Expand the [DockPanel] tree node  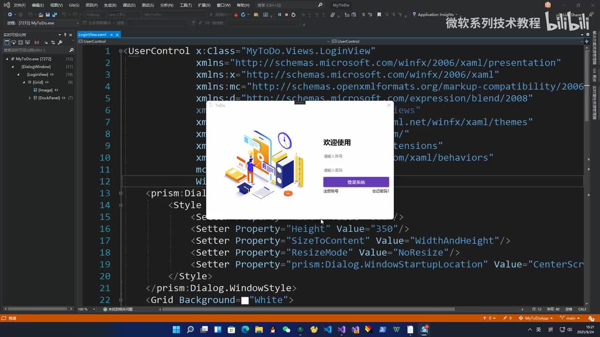pyautogui.click(x=30, y=98)
